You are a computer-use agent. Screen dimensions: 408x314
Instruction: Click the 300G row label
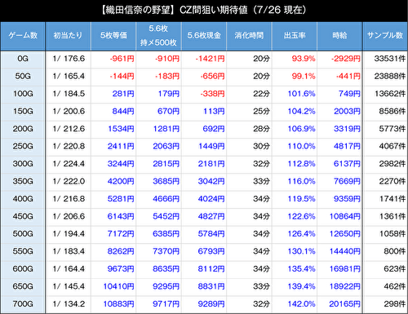click(23, 164)
